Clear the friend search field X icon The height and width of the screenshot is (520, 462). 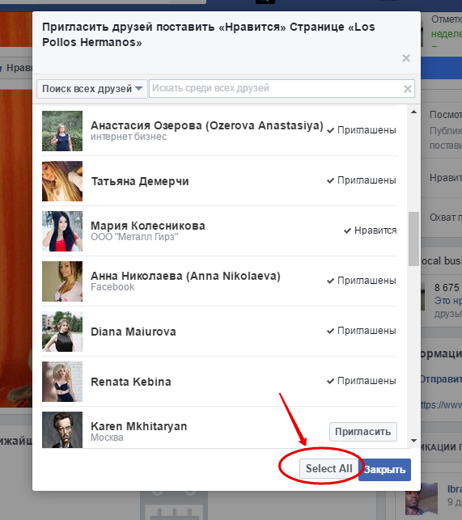408,88
